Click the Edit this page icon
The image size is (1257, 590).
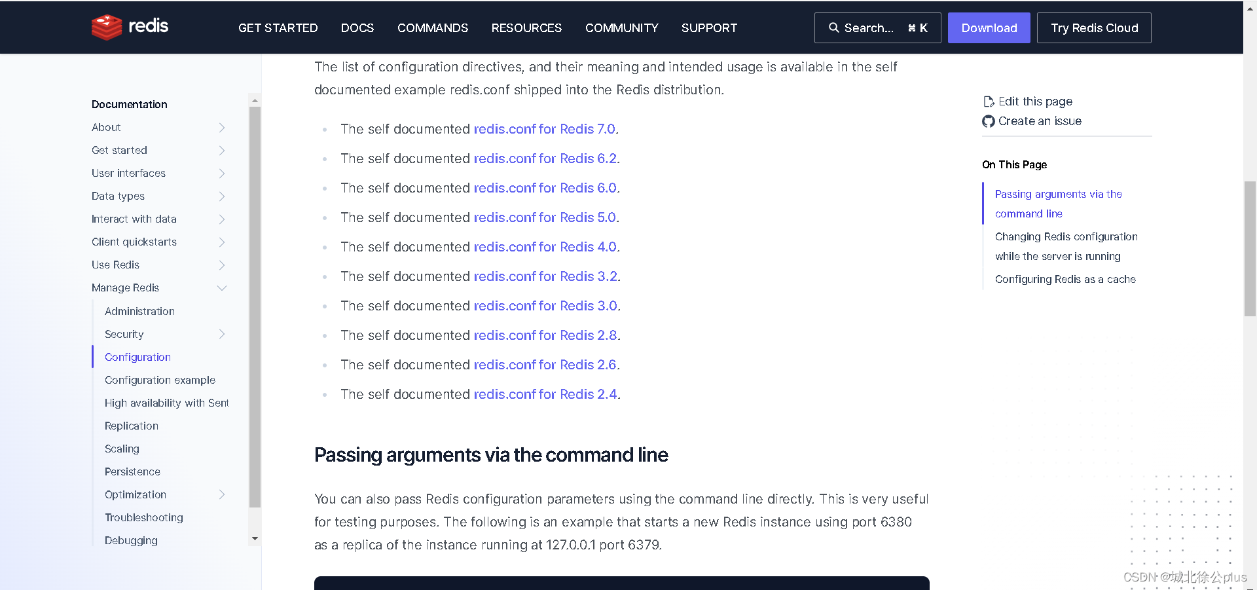pyautogui.click(x=989, y=101)
